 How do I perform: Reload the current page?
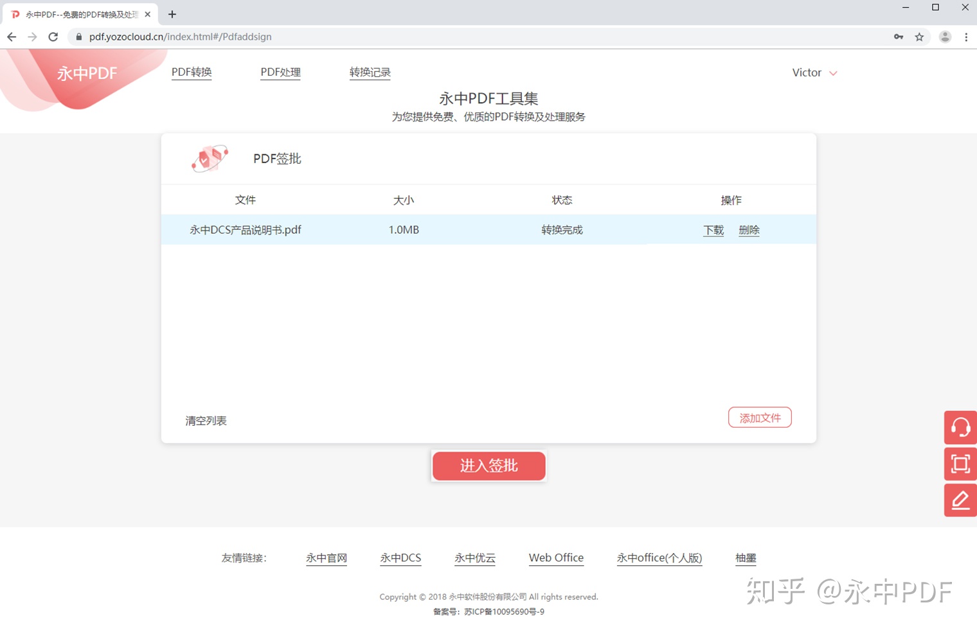[53, 37]
